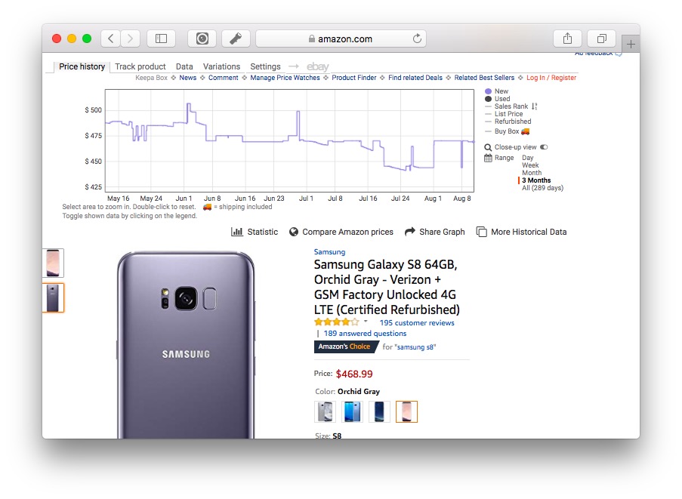Open the Keepa News link
The height and width of the screenshot is (499, 682).
pos(188,78)
